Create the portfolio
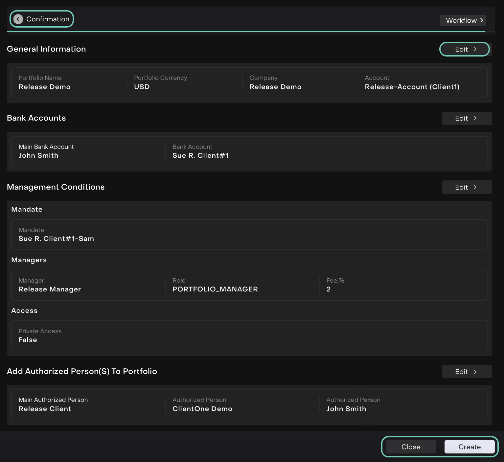The height and width of the screenshot is (462, 504). [x=469, y=447]
